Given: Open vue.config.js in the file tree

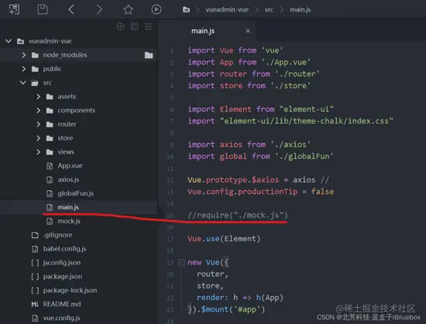Looking at the screenshot, I should [61, 318].
